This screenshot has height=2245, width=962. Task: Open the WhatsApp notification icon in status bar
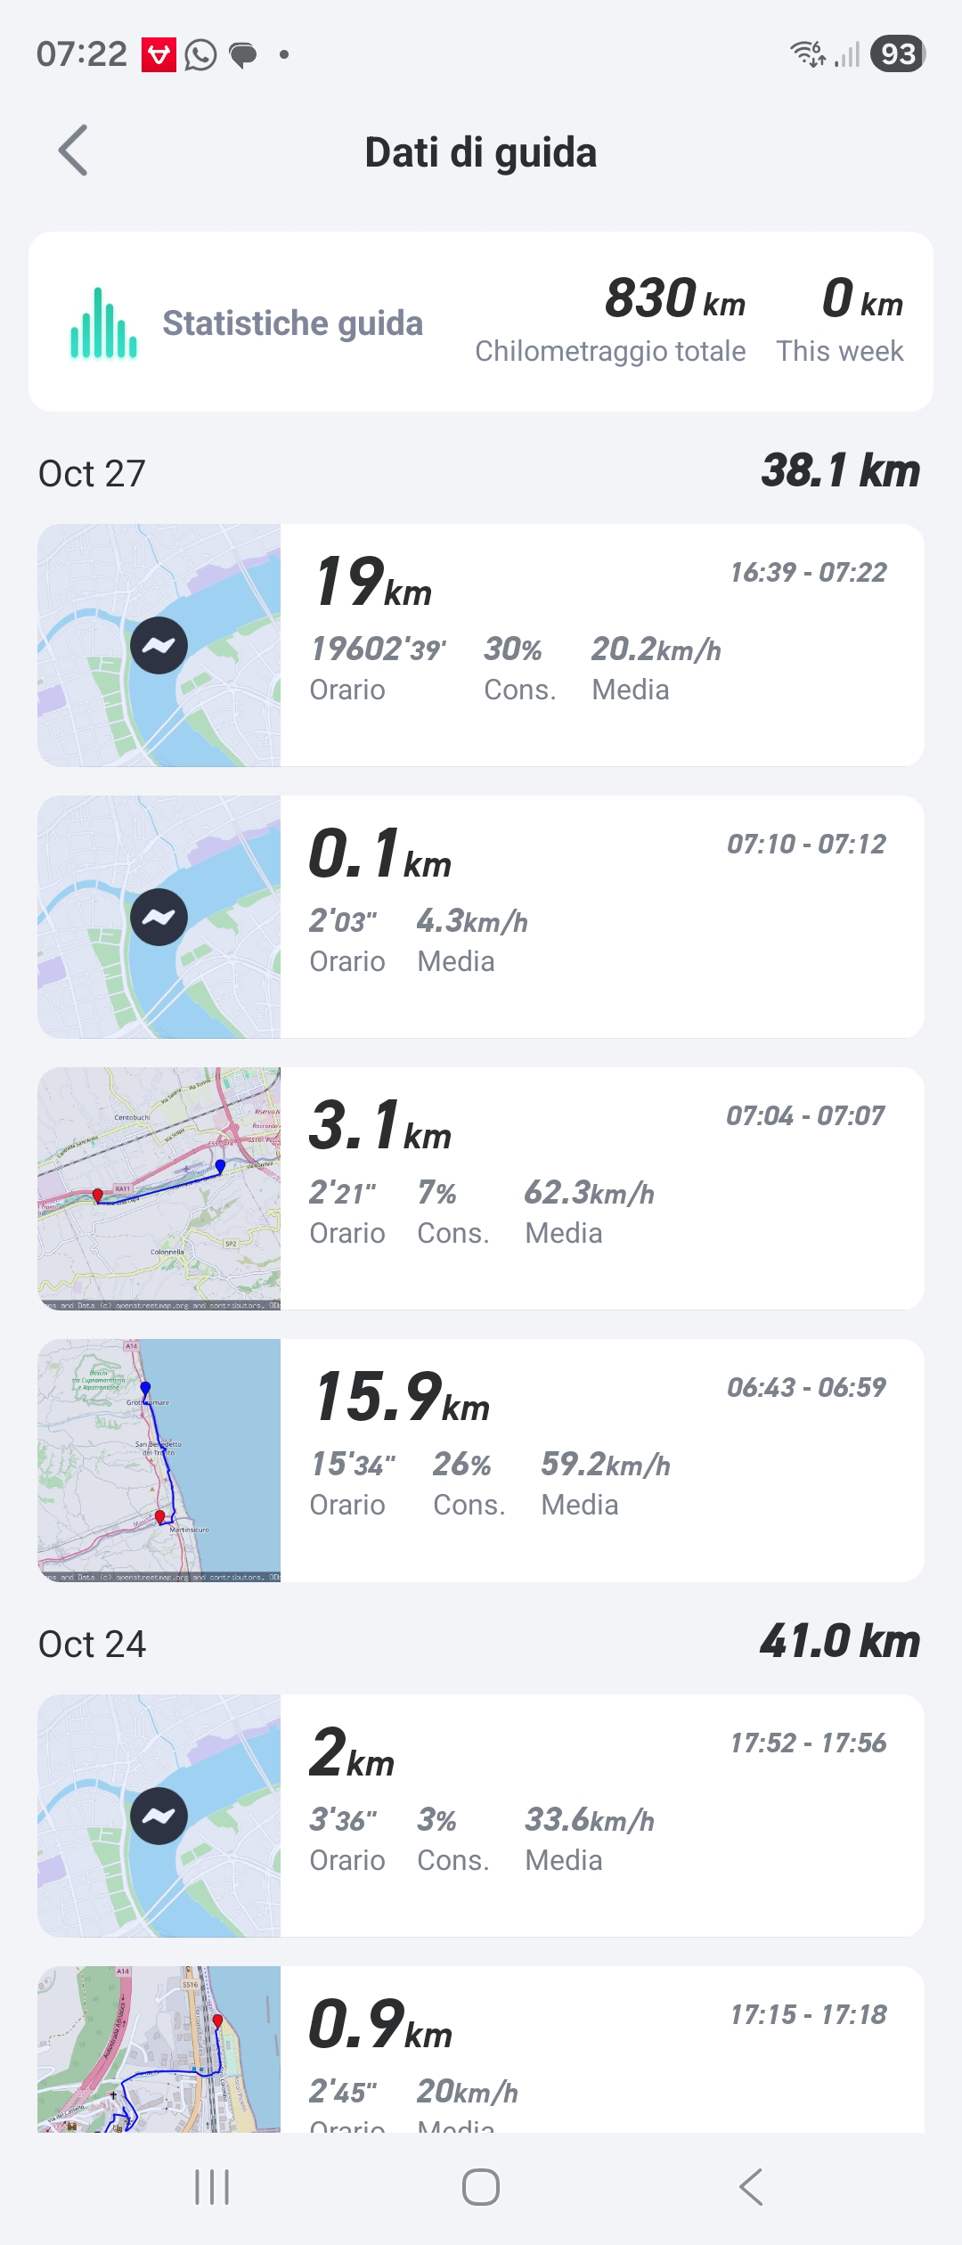coord(200,55)
